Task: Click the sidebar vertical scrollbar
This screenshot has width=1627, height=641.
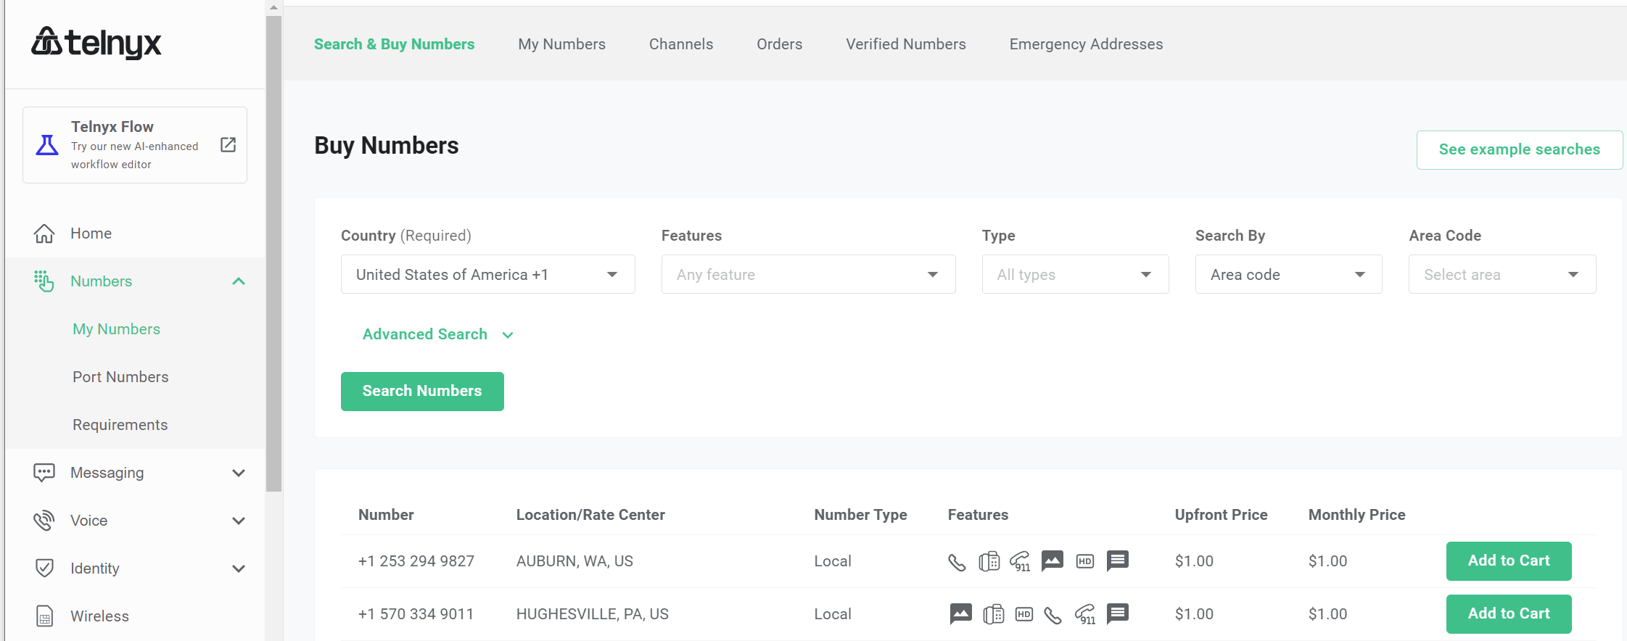Action: [x=273, y=254]
